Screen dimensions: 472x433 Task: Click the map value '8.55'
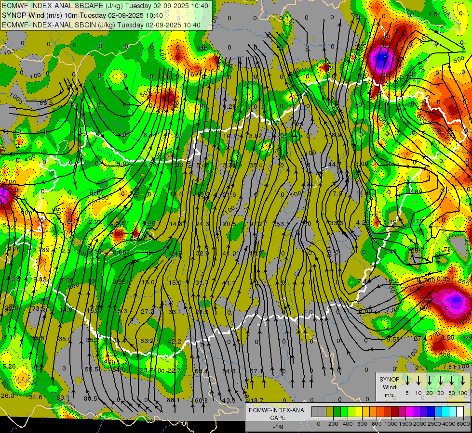(x=448, y=338)
